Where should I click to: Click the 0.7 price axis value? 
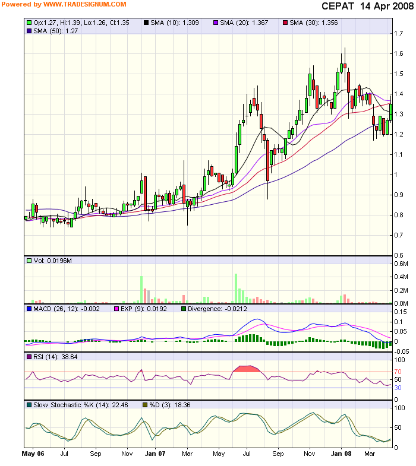click(399, 235)
